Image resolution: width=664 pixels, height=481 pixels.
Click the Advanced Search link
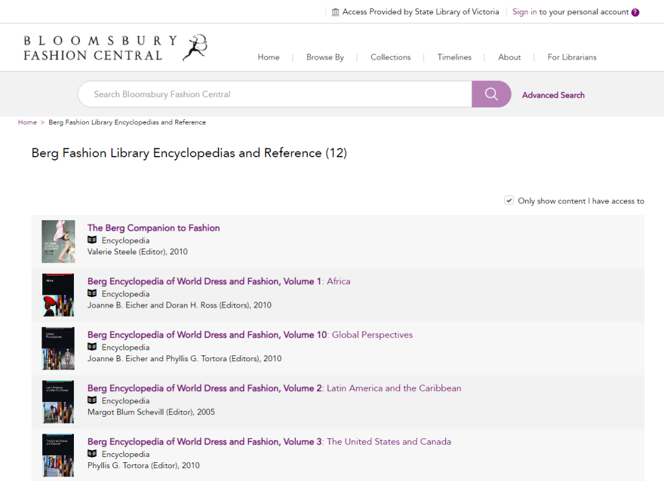pyautogui.click(x=553, y=95)
